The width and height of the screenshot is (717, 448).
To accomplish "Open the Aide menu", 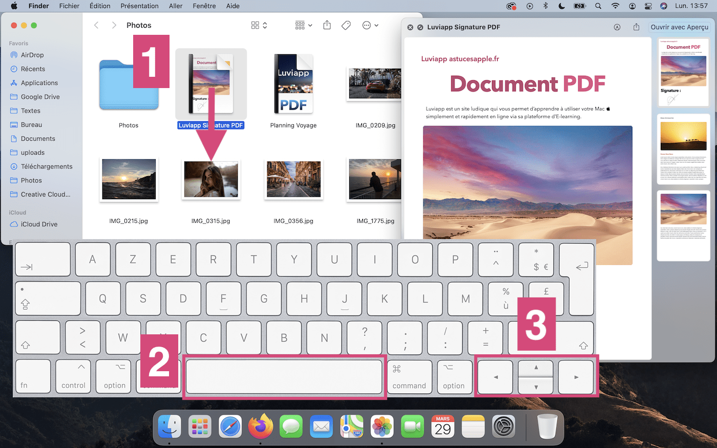I will (x=233, y=6).
